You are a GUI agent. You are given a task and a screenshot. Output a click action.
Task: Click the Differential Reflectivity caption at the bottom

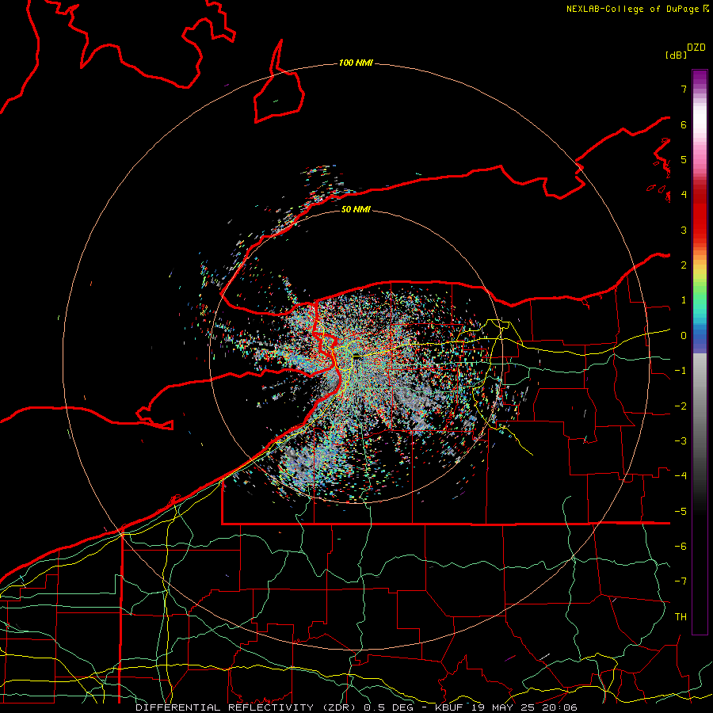(356, 707)
